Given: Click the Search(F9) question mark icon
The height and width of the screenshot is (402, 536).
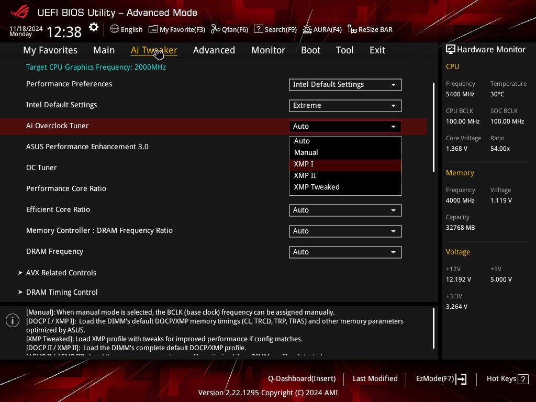Looking at the screenshot, I should [x=259, y=29].
